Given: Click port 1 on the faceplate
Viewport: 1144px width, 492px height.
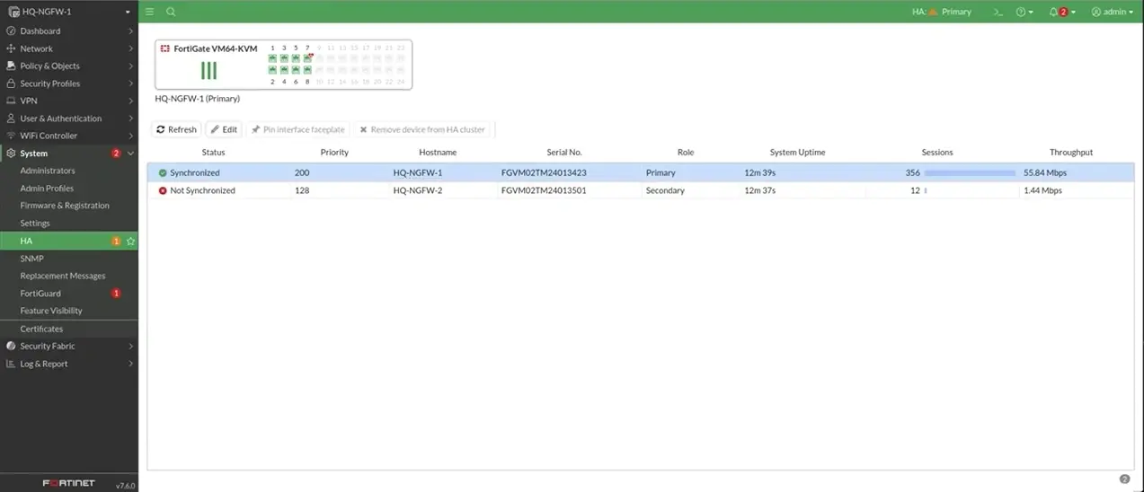Looking at the screenshot, I should (x=272, y=58).
